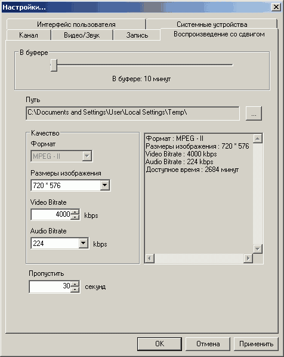Click the info panel scroll right arrow
Image resolution: width=284 pixels, height=357 pixels.
(x=248, y=258)
